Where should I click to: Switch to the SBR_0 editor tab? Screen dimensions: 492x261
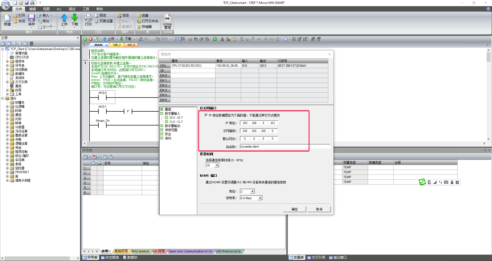click(x=117, y=45)
